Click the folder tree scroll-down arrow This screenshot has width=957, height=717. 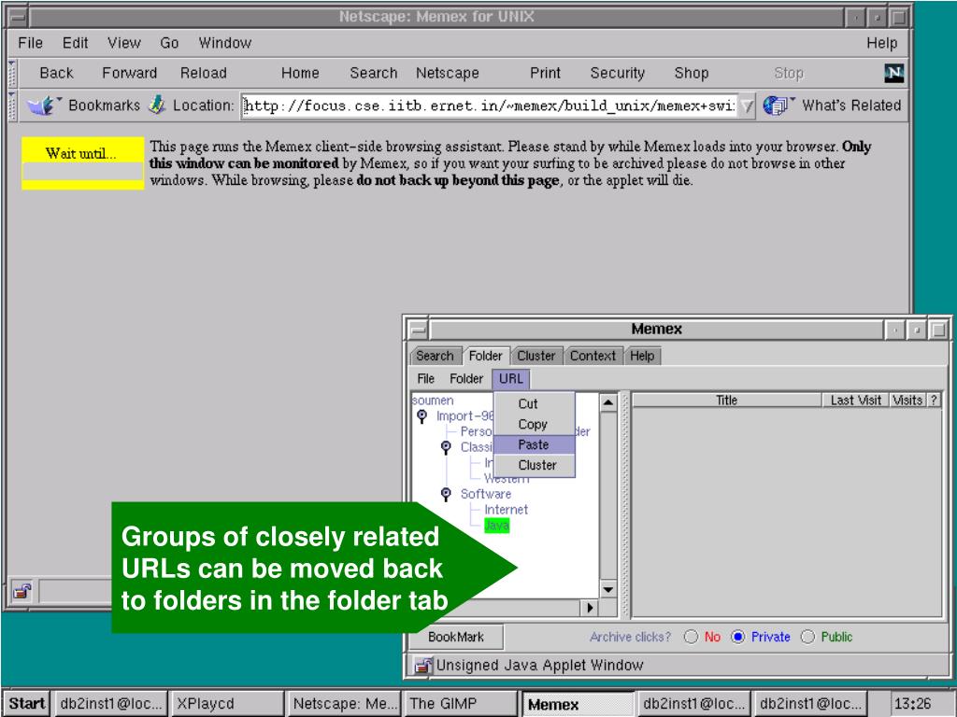(607, 589)
